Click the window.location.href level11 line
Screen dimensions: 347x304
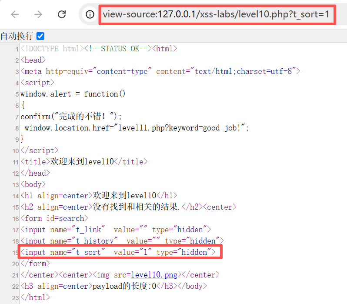click(137, 128)
